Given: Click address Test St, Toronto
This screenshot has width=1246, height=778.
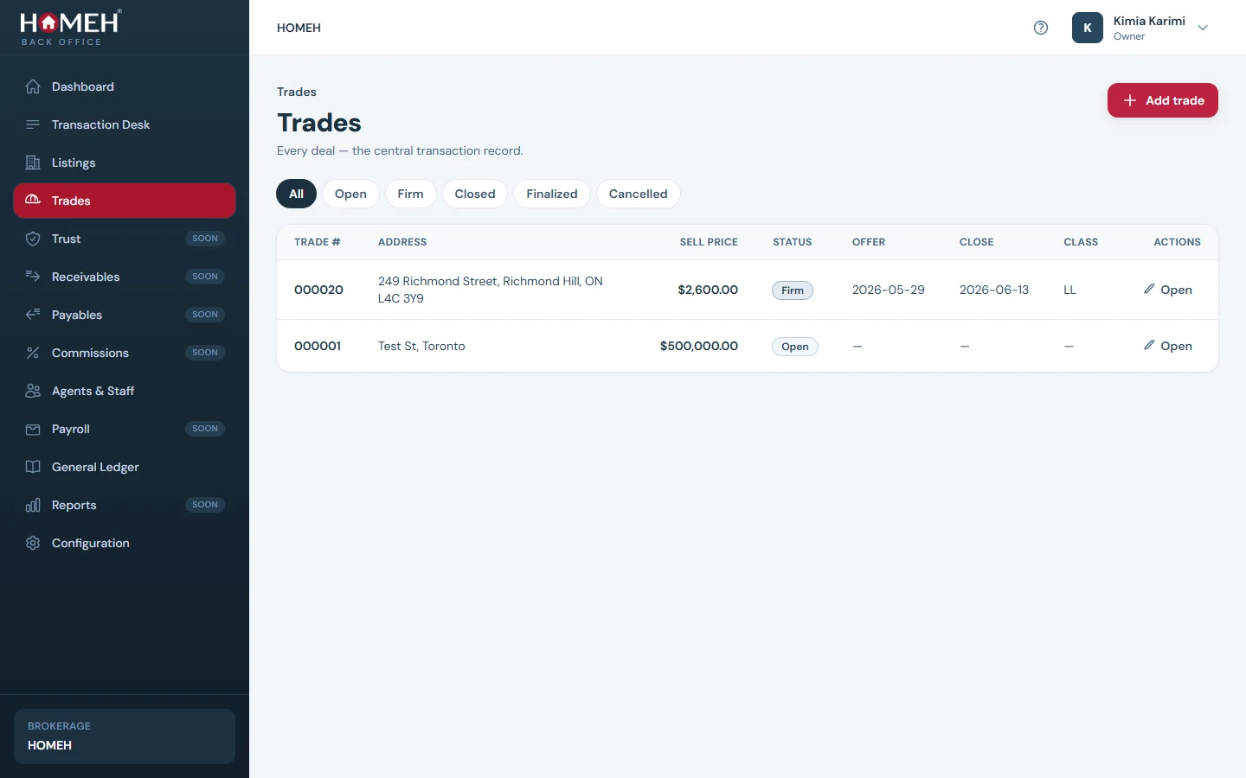Looking at the screenshot, I should pyautogui.click(x=421, y=346).
